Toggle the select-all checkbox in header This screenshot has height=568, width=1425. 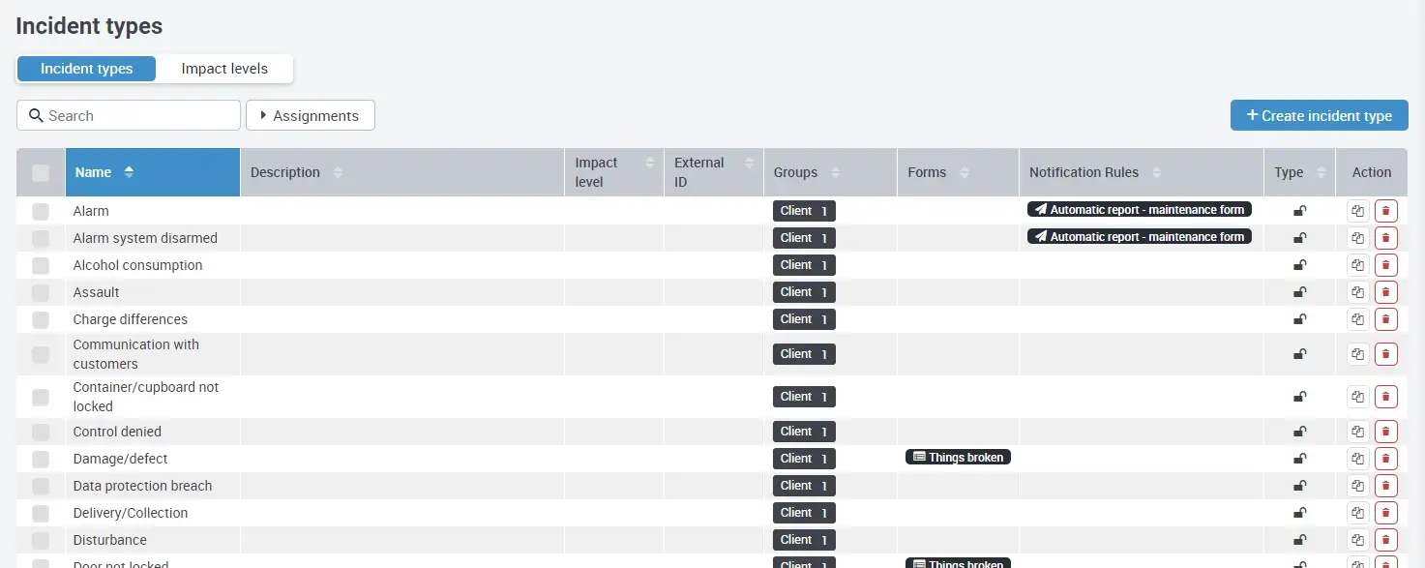coord(41,173)
